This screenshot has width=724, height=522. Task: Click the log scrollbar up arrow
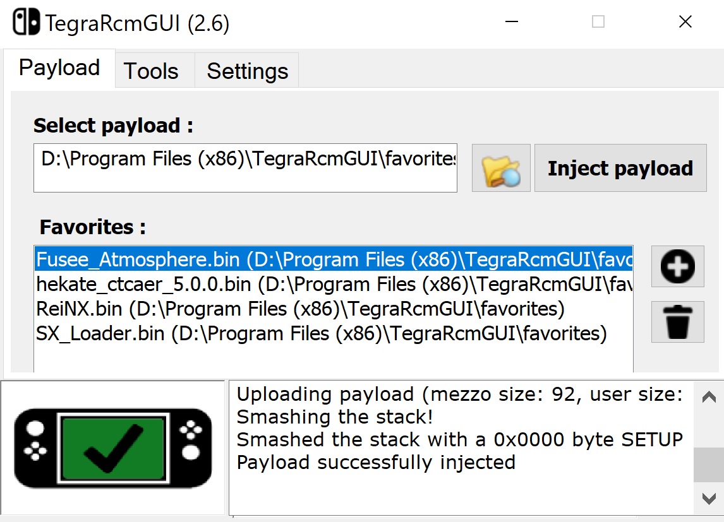click(x=709, y=397)
